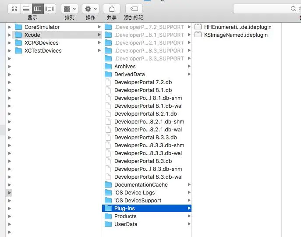Screen dimensions: 301x237
Task: Select file DeveloperPo...8.3.3.db-wal
Action: [x=147, y=153]
